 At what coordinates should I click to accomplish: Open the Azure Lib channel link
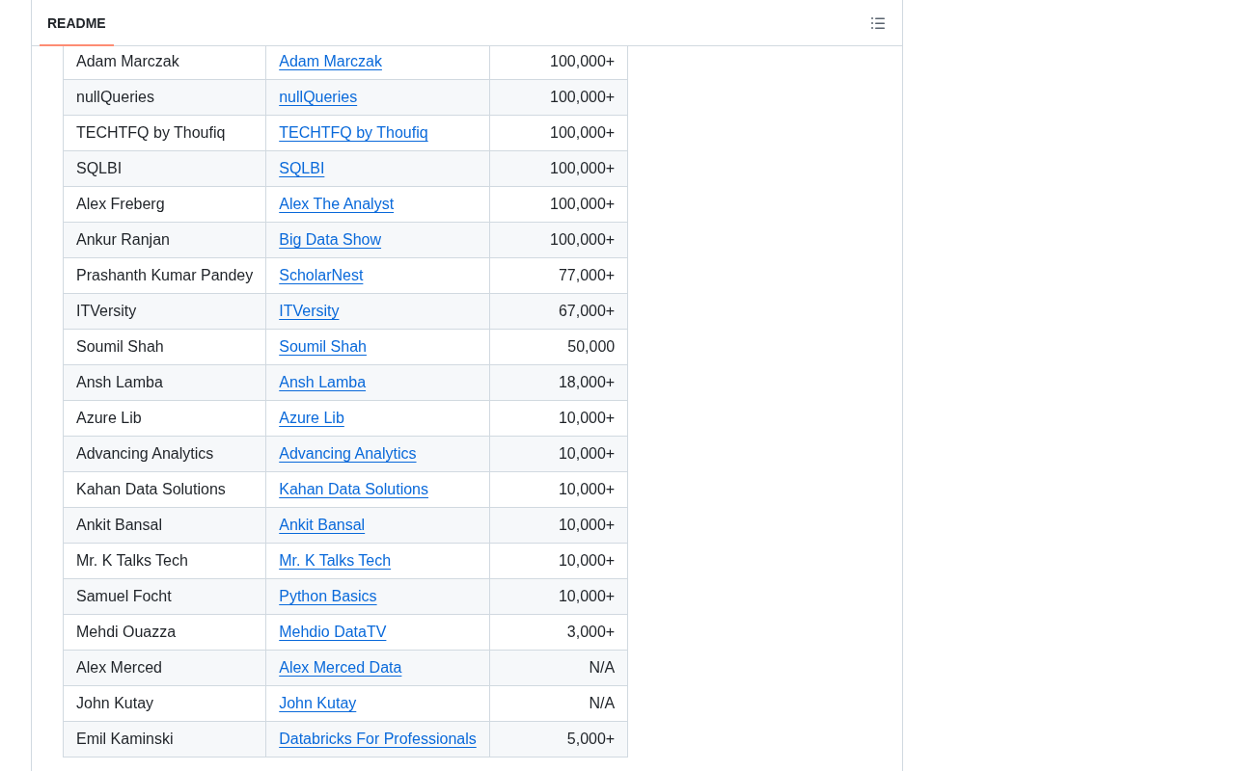(311, 418)
